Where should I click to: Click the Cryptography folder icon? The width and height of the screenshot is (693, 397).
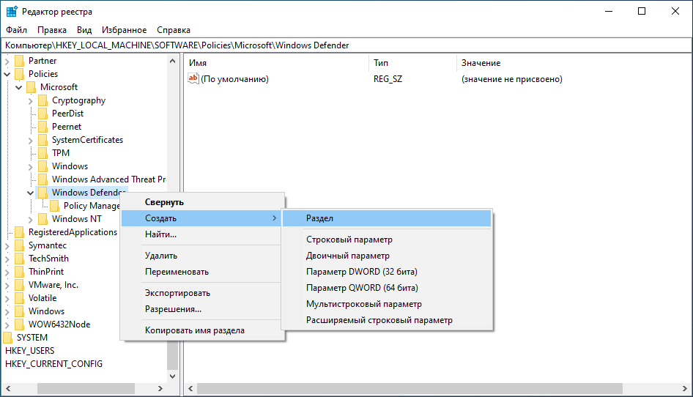[x=43, y=100]
